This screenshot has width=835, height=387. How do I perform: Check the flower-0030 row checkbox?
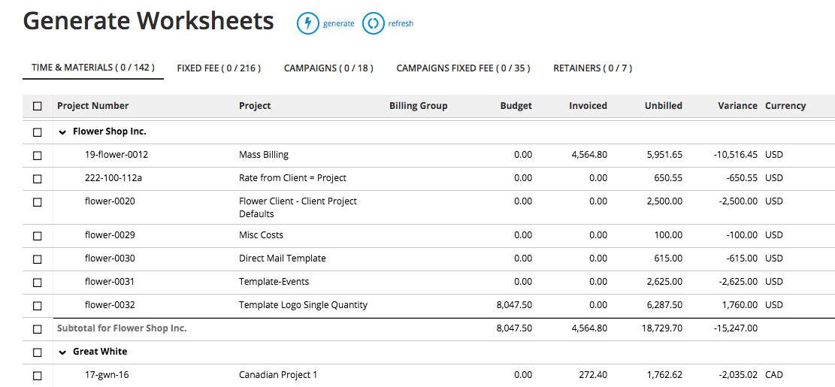pyautogui.click(x=38, y=259)
